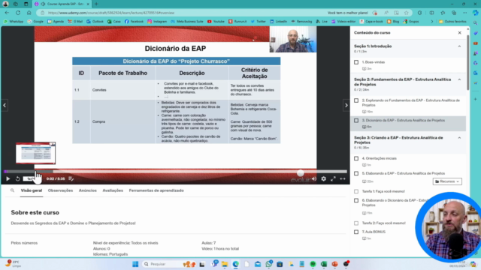Close the course content panel

pos(459,33)
